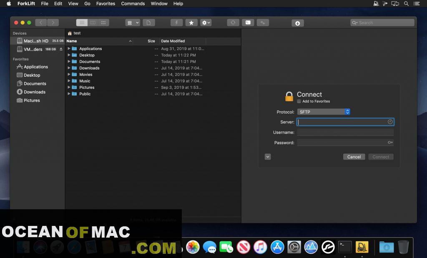The image size is (427, 258).
Task: Open the Window menu
Action: [159, 3]
